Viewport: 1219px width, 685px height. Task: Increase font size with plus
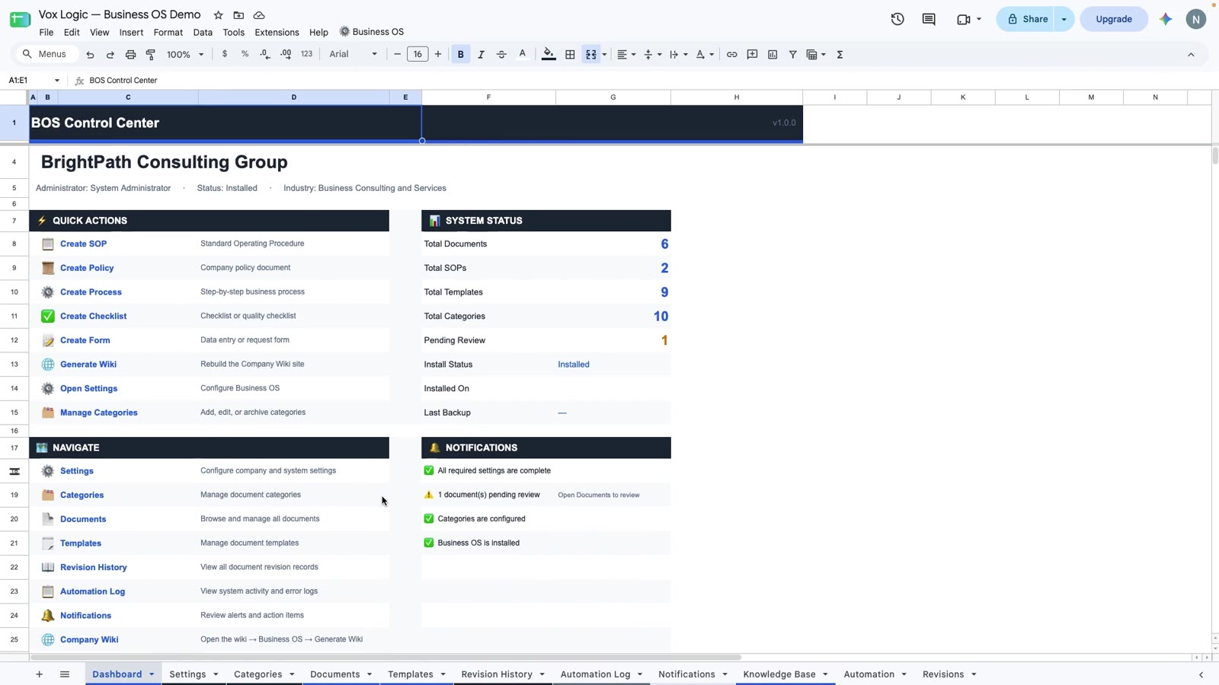pyautogui.click(x=438, y=54)
